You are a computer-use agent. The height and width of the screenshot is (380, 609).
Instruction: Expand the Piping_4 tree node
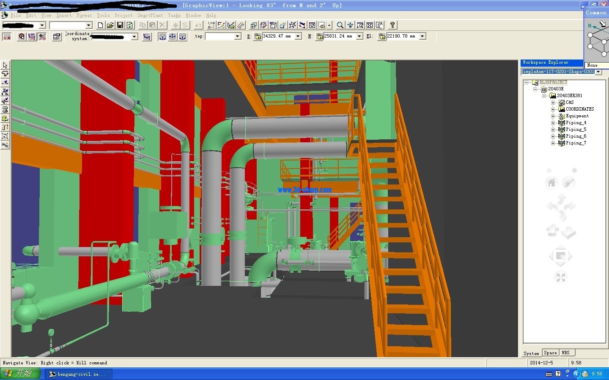tap(553, 123)
